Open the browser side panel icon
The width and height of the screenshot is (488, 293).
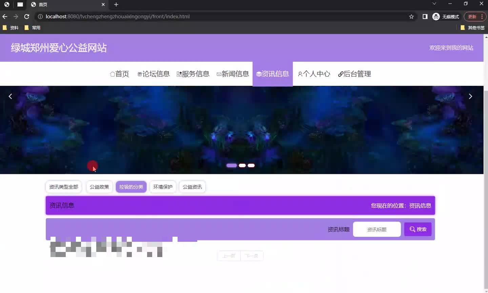425,16
